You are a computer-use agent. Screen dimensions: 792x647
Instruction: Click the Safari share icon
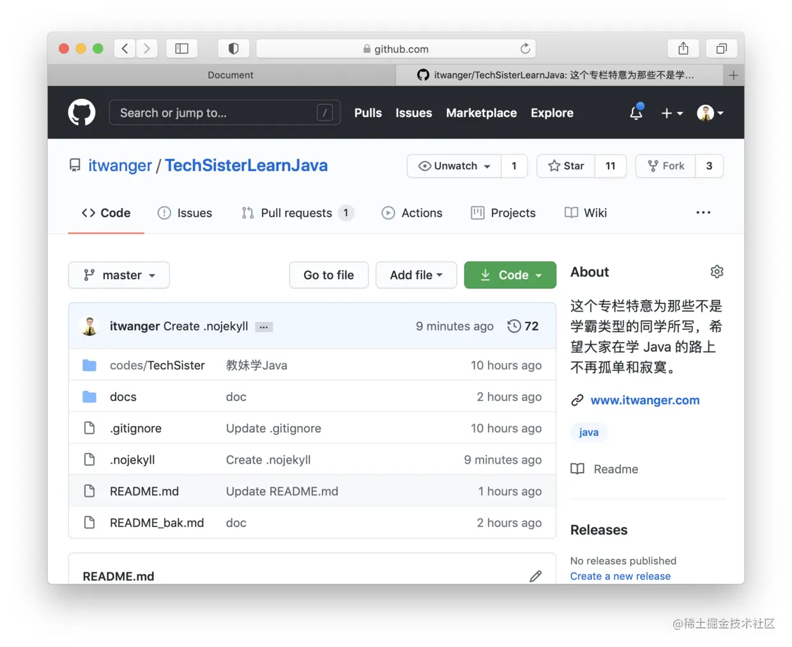click(683, 49)
